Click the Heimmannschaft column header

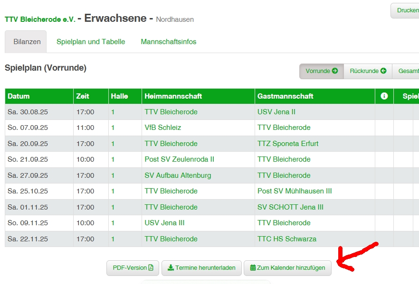198,96
